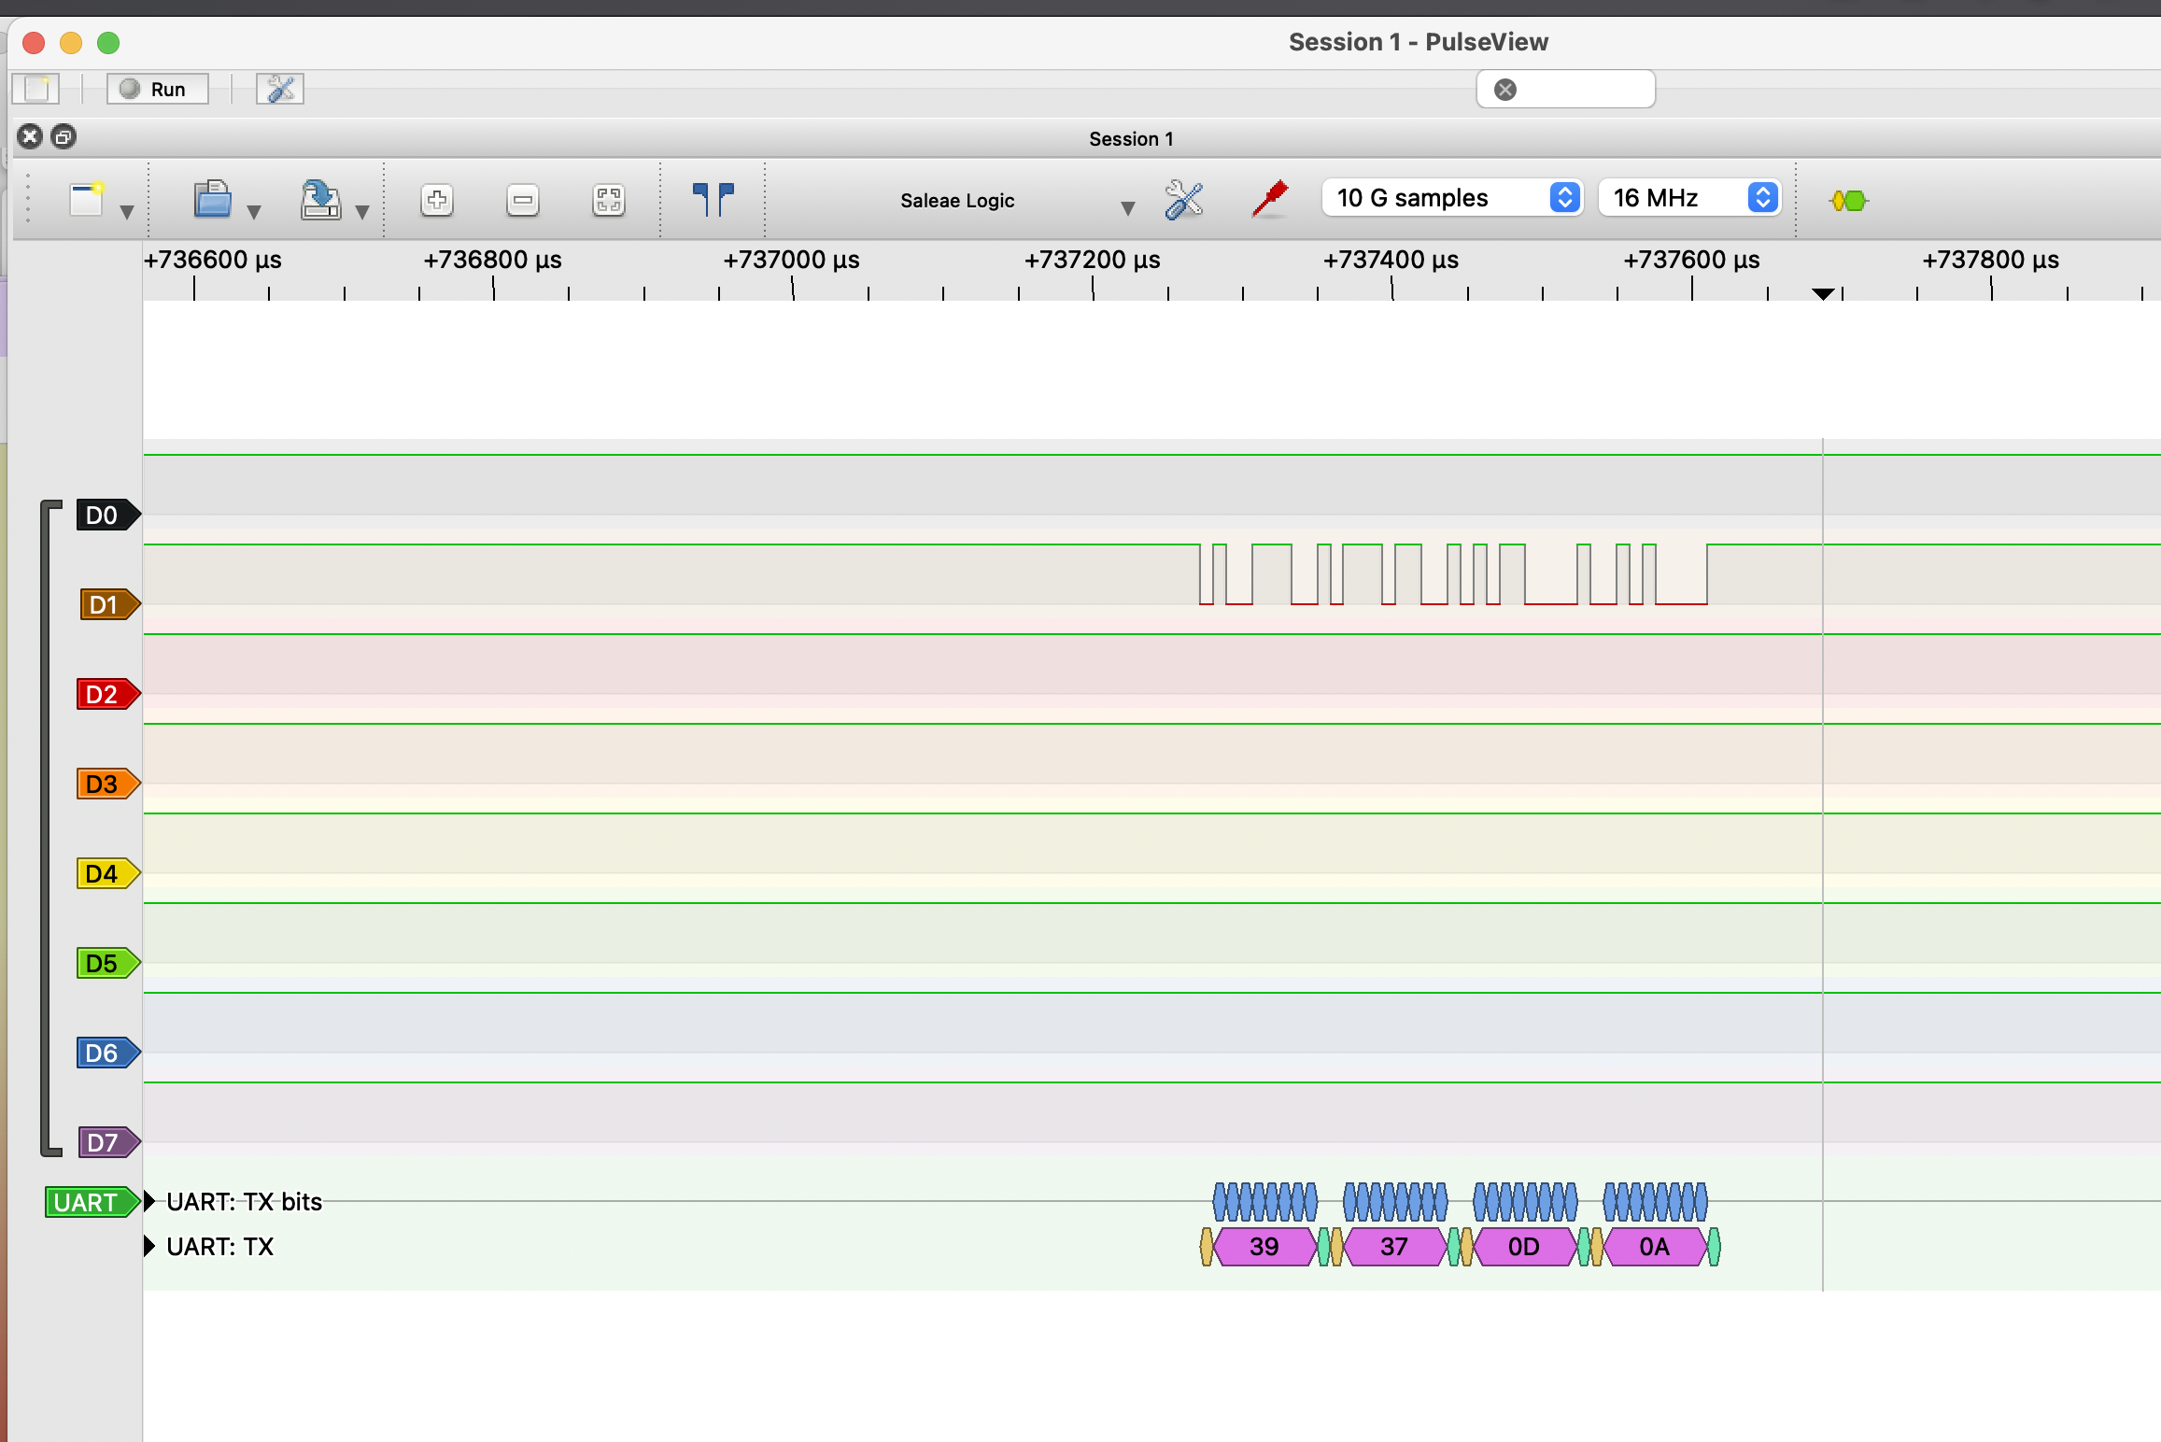Image resolution: width=2161 pixels, height=1442 pixels.
Task: Expand the UART: TX bits row
Action: (x=149, y=1201)
